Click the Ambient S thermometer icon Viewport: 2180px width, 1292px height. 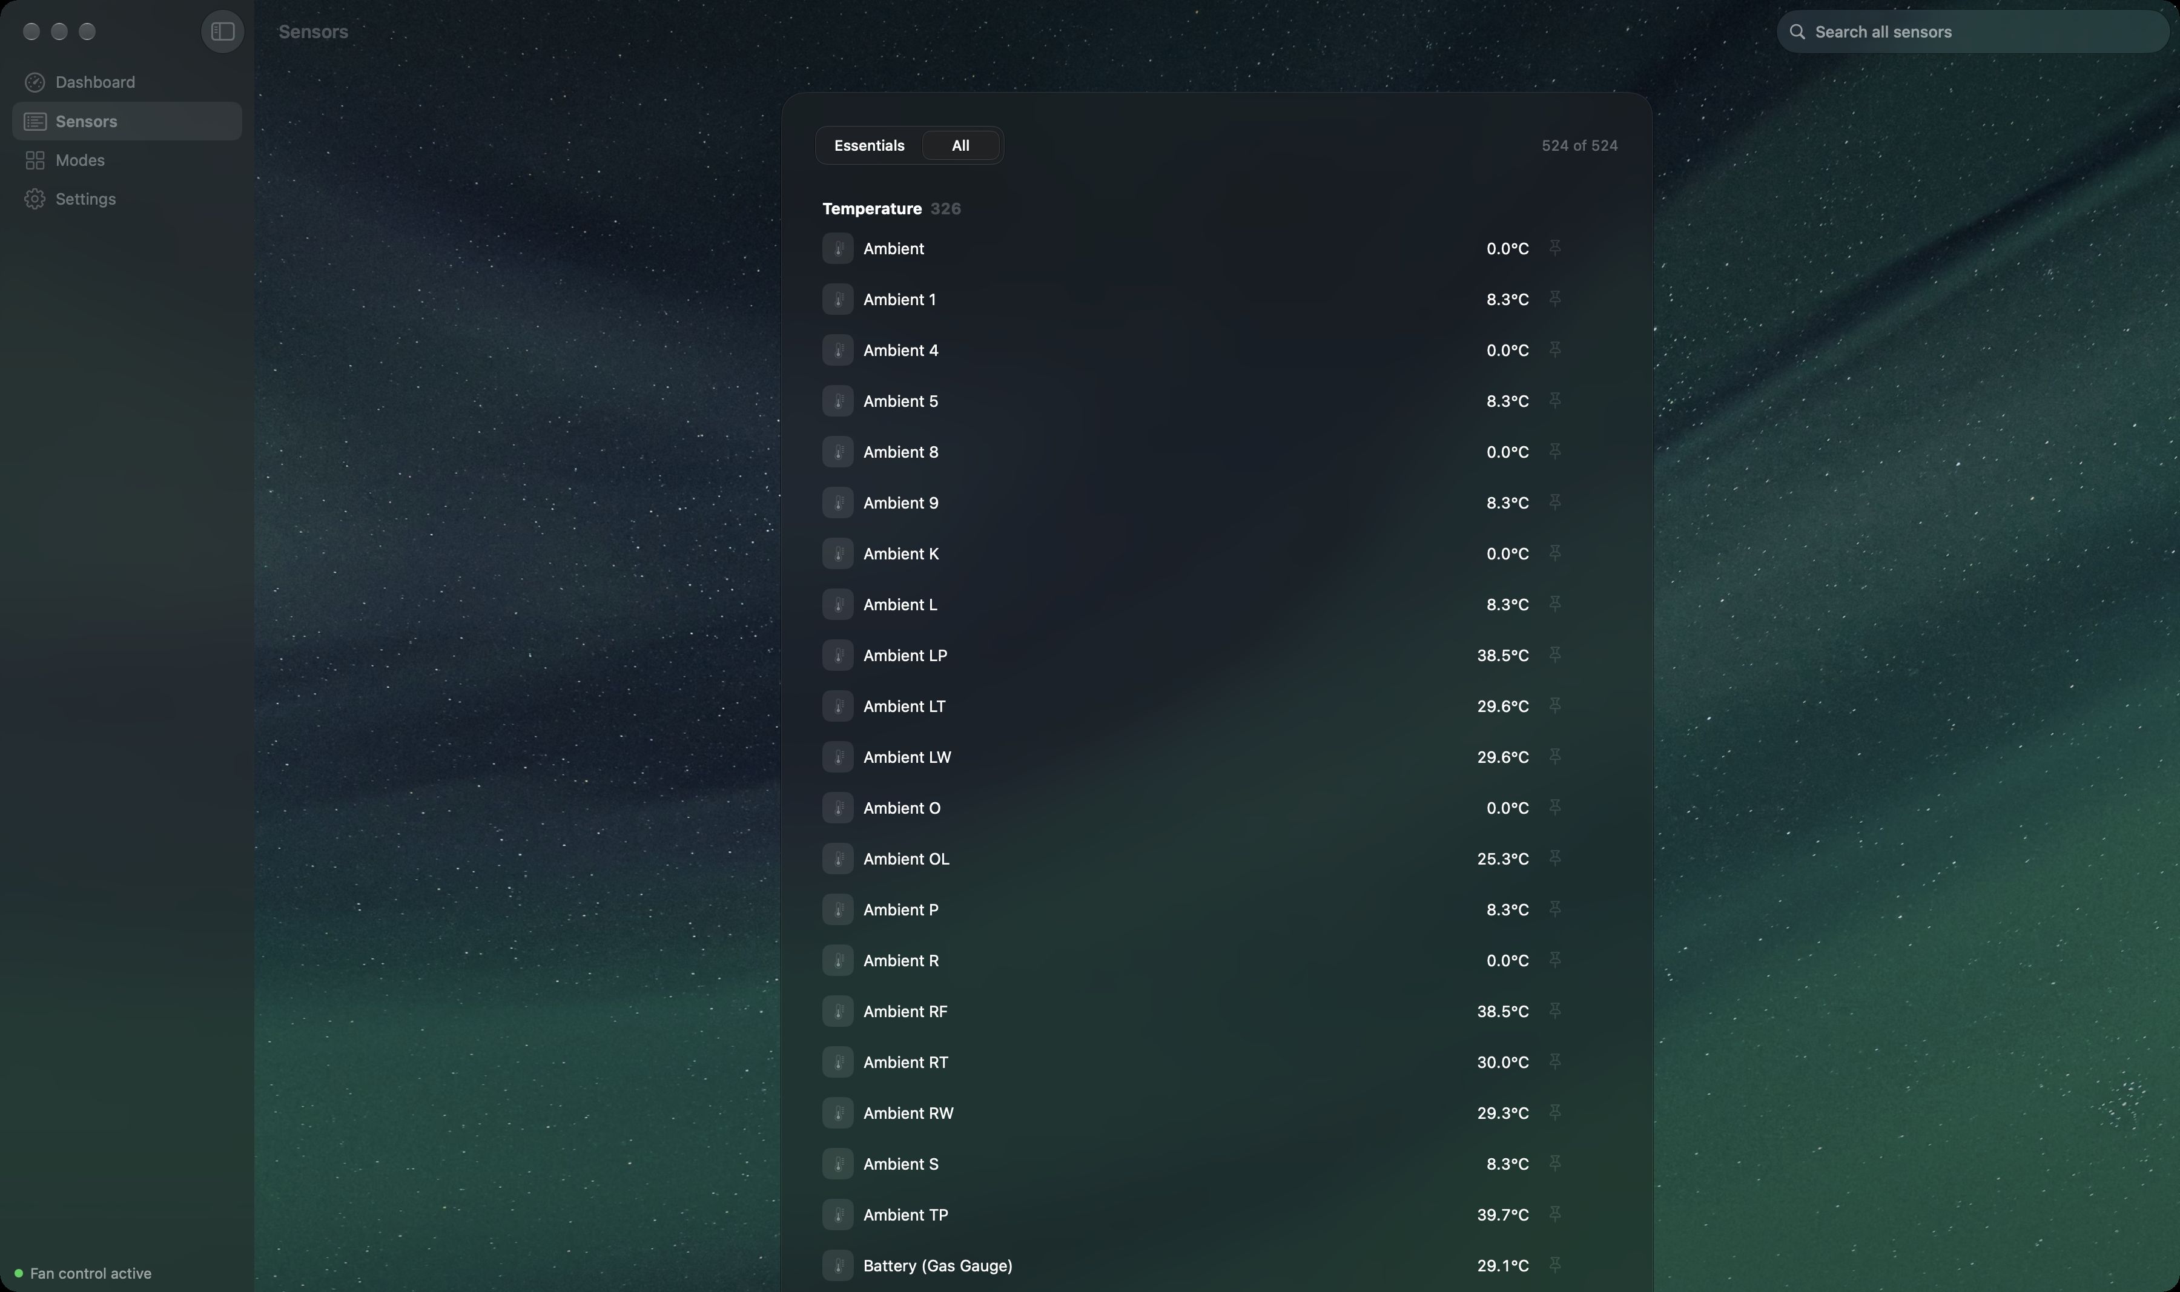coord(837,1164)
